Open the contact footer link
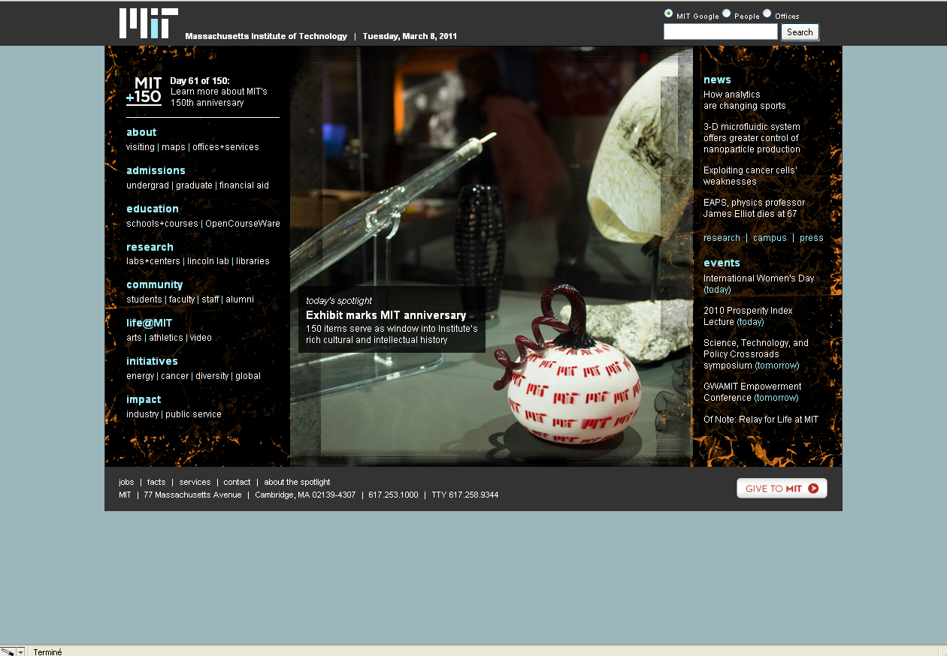Viewport: 947px width, 656px height. pos(237,482)
